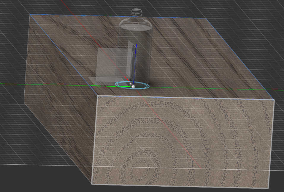The image size is (284, 192).
Task: Click the thin green axis line at right
Action: pos(237,89)
